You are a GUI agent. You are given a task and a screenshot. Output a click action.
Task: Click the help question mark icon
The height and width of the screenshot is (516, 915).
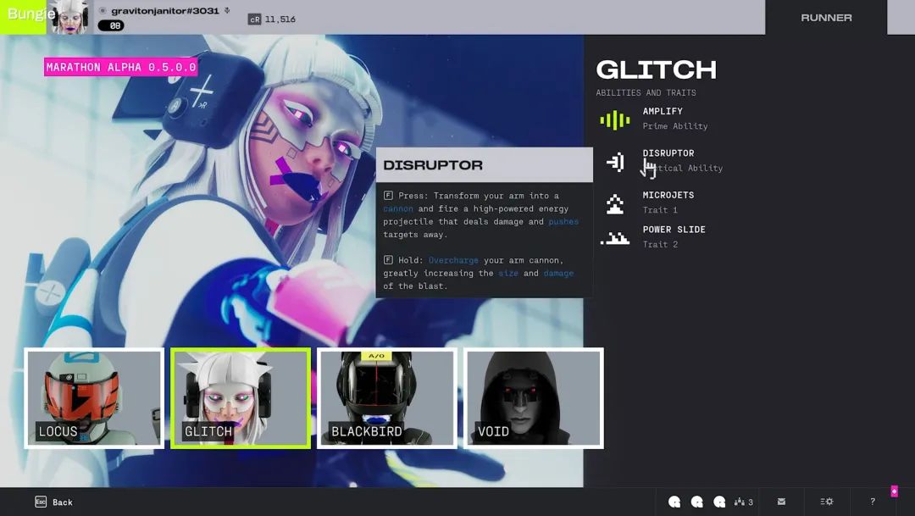[873, 502]
